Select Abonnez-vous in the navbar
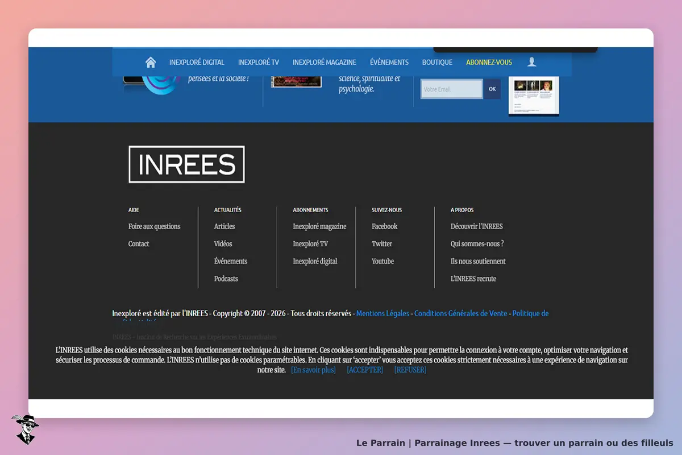 pos(489,63)
